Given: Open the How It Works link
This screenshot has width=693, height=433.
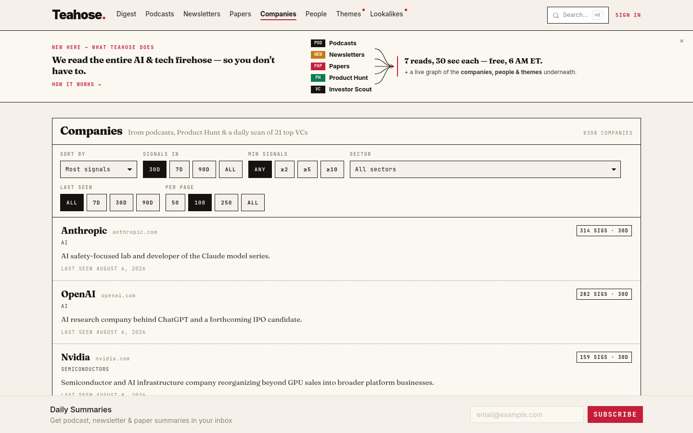Looking at the screenshot, I should point(77,85).
